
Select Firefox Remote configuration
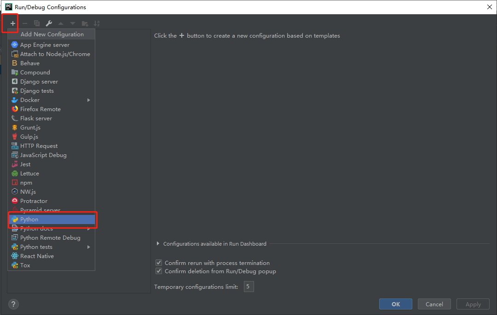(52, 109)
